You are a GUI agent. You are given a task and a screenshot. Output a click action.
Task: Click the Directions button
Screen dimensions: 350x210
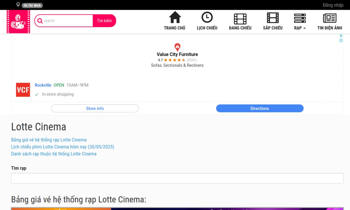pos(260,108)
